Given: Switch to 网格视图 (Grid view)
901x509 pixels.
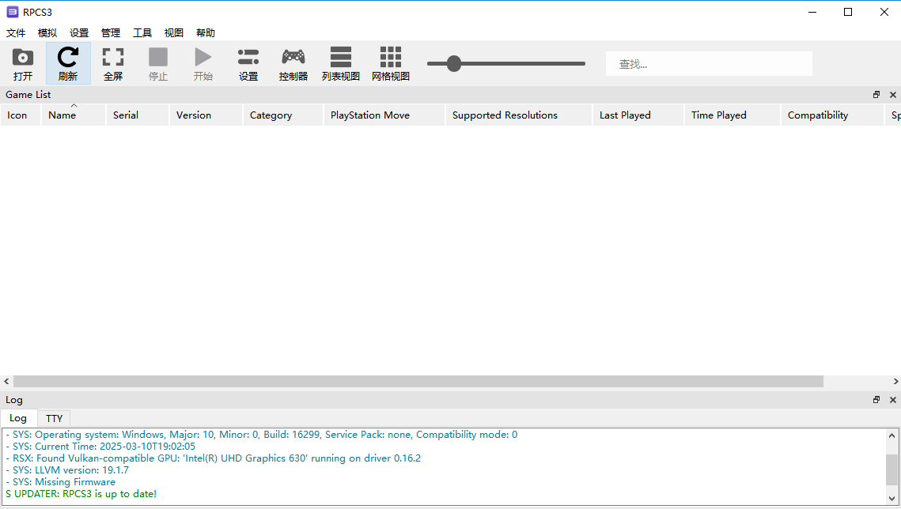Looking at the screenshot, I should point(391,58).
